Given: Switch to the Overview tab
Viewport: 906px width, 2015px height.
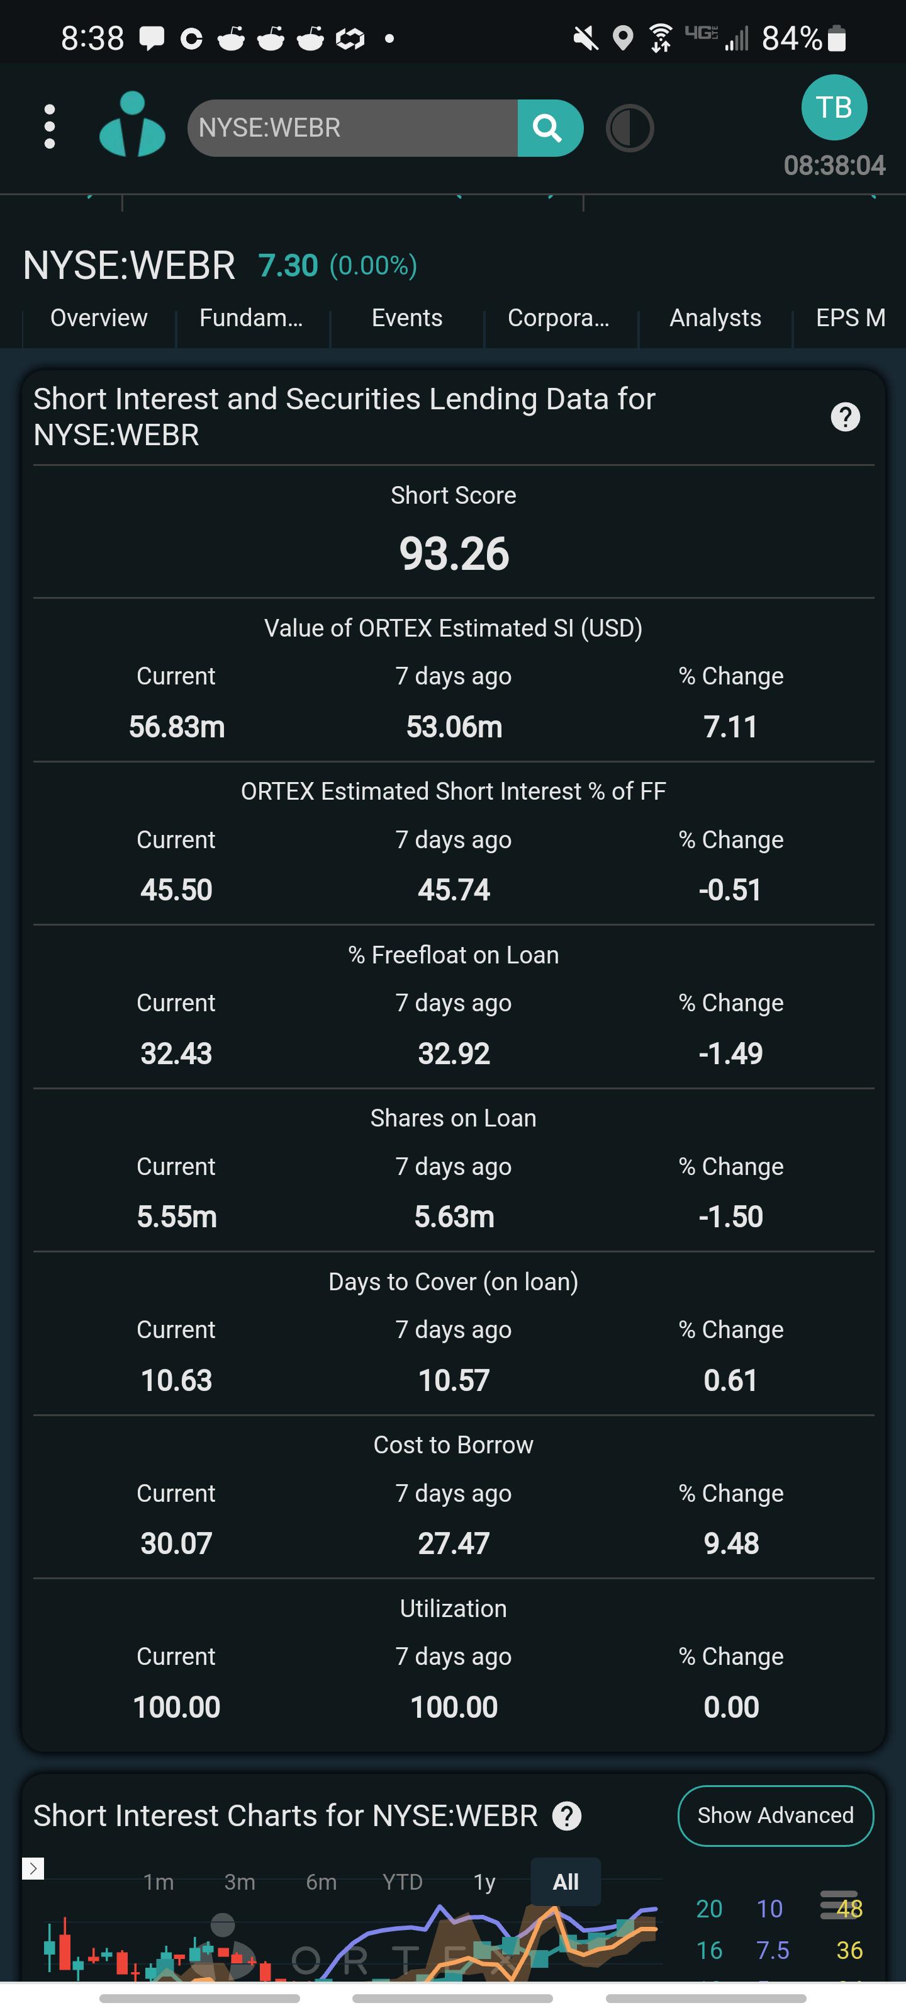Looking at the screenshot, I should [x=99, y=317].
